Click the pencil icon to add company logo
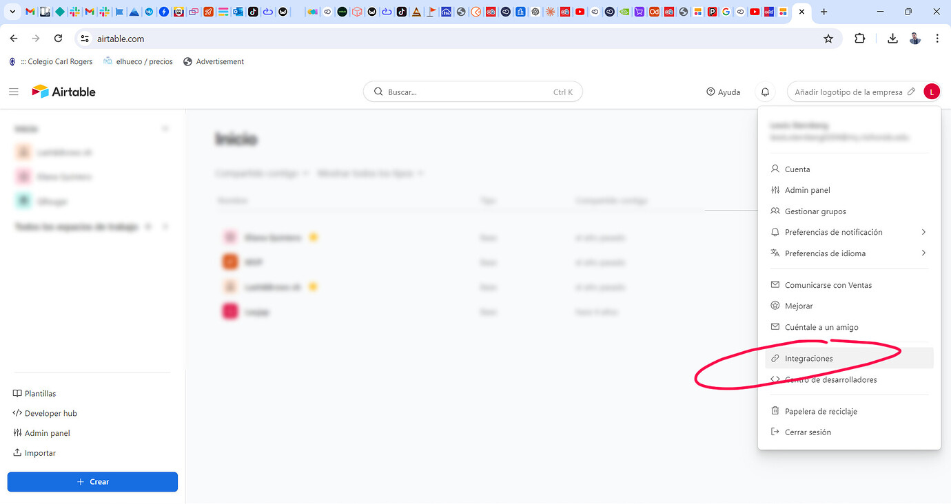This screenshot has width=951, height=504. click(x=912, y=91)
